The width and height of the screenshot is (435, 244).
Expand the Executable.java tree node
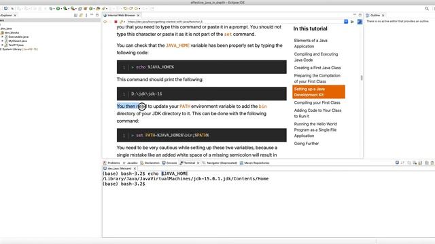(3, 37)
